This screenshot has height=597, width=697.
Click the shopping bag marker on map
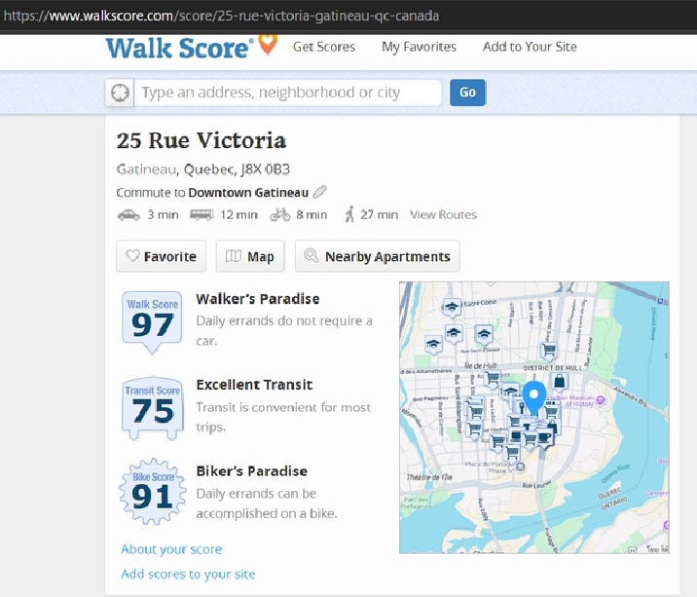click(x=559, y=381)
